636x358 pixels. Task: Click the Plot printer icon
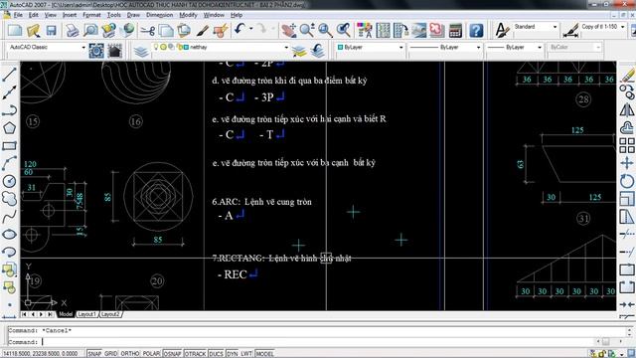73,31
